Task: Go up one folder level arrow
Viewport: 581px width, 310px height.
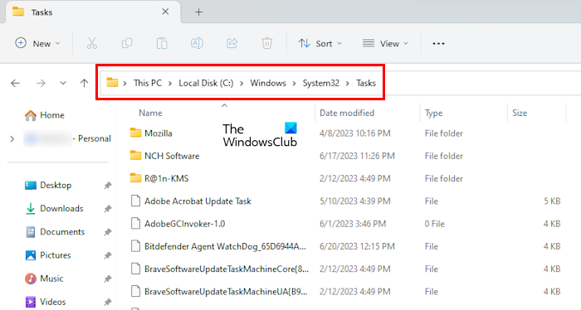Action: [x=85, y=83]
